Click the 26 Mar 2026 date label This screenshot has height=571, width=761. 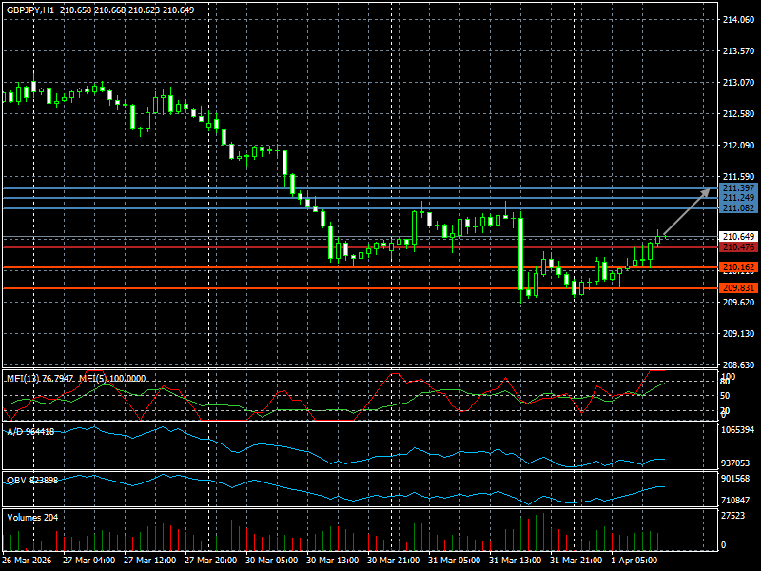pos(28,561)
